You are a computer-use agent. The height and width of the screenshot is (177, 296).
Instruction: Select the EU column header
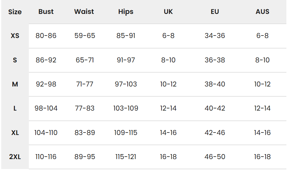(215, 12)
